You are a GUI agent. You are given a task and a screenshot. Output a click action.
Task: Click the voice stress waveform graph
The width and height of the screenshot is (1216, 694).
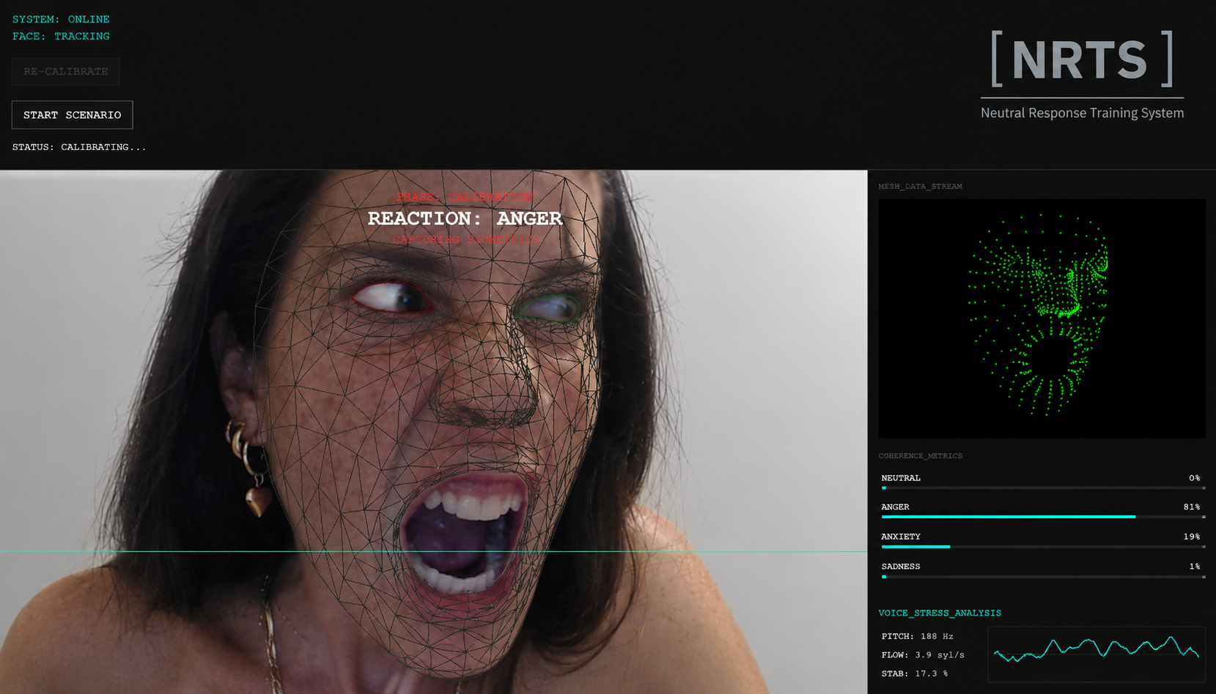1097,654
